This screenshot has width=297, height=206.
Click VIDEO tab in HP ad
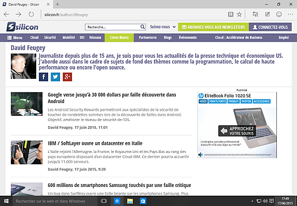[x=203, y=101]
